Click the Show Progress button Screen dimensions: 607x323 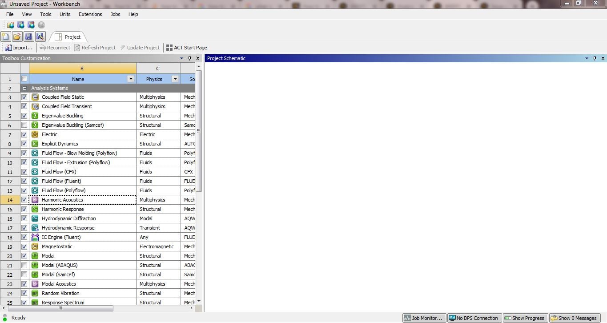coord(525,318)
